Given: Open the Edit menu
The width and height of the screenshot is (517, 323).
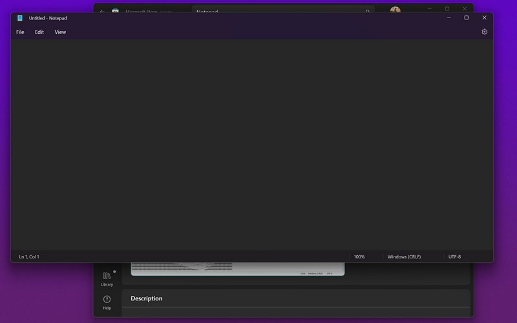Looking at the screenshot, I should (x=39, y=32).
